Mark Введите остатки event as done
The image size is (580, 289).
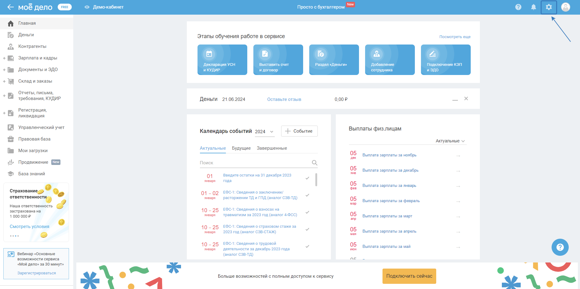click(x=307, y=178)
